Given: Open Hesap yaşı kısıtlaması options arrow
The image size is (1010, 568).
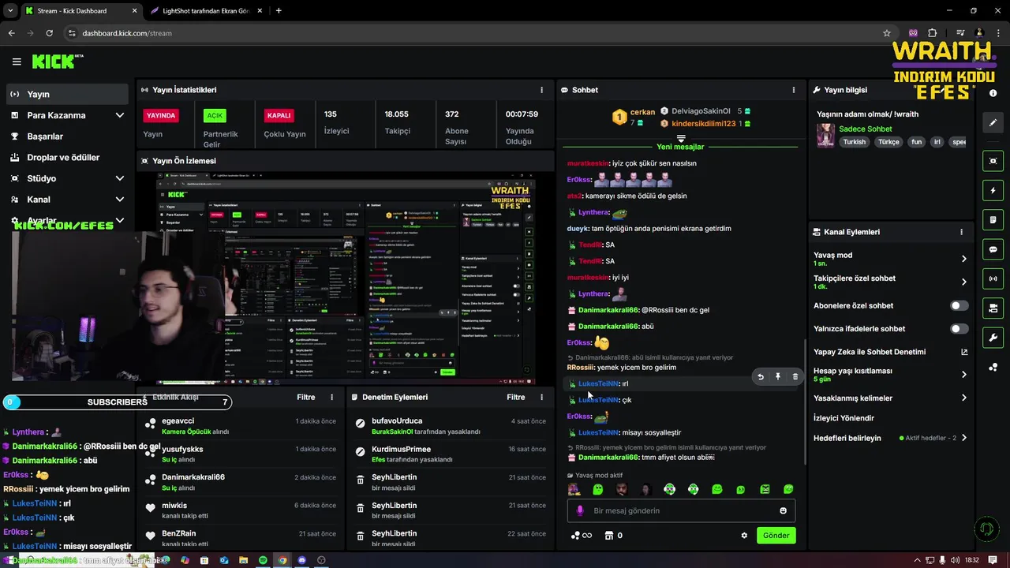Looking at the screenshot, I should click(x=964, y=375).
